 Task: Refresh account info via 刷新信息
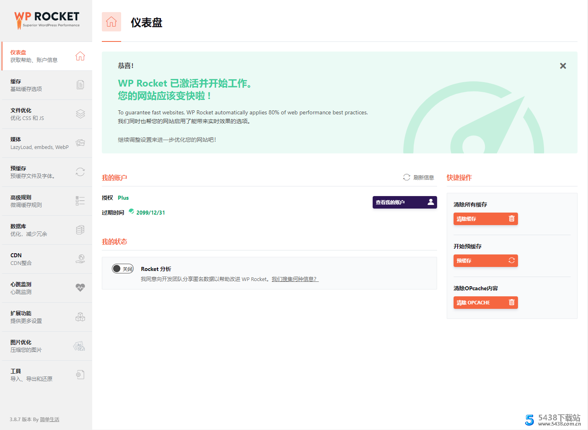tap(419, 178)
